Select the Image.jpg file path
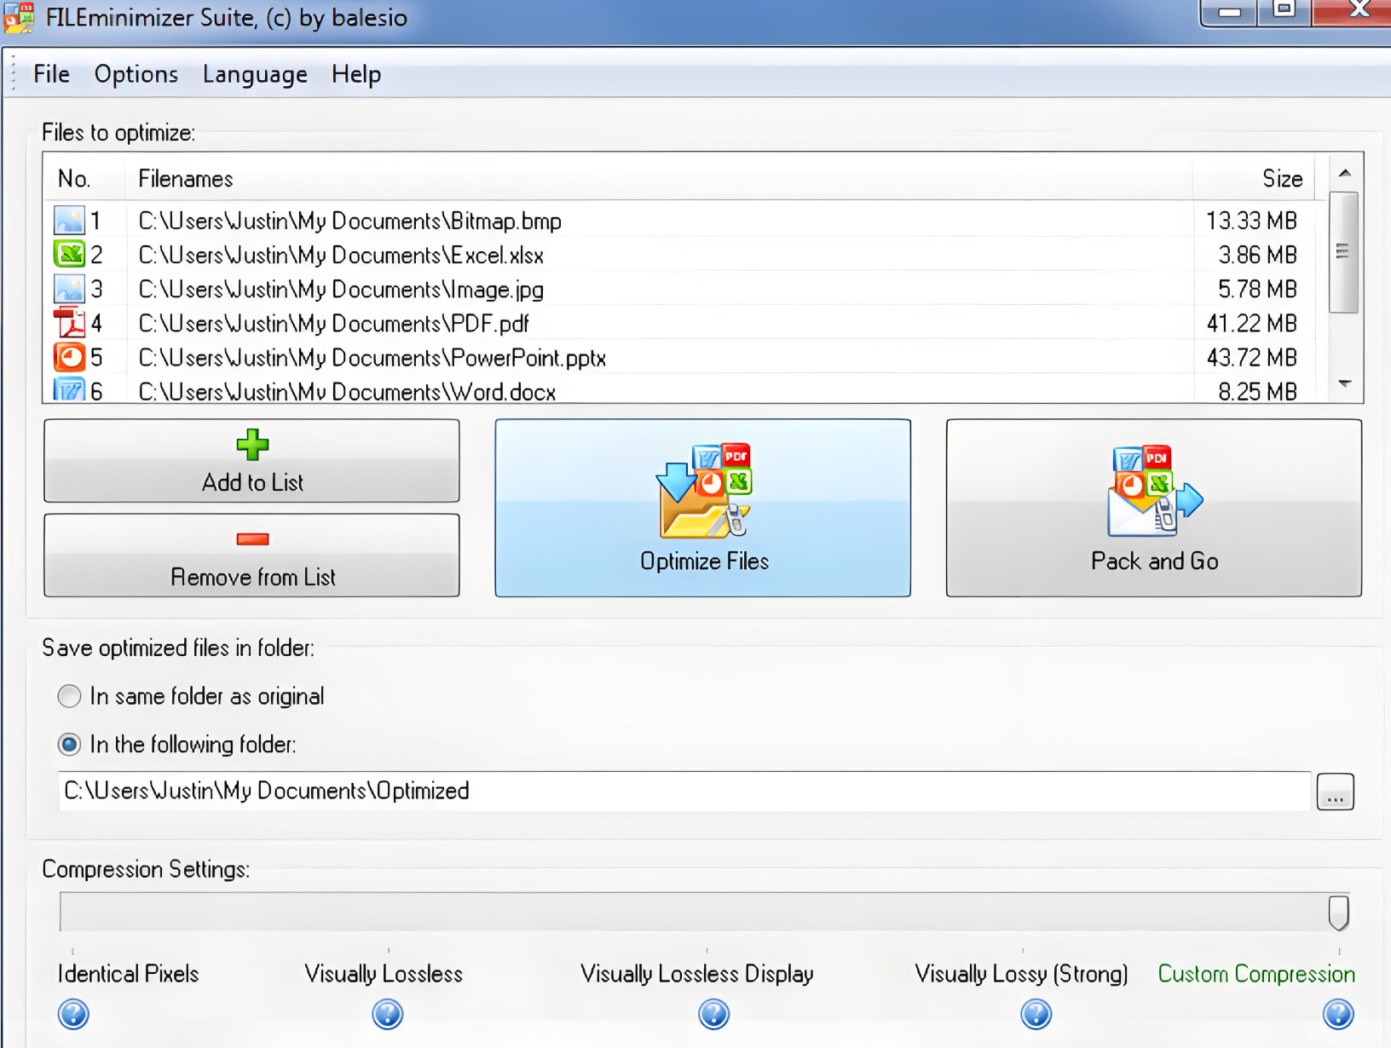The width and height of the screenshot is (1391, 1048). [x=341, y=289]
